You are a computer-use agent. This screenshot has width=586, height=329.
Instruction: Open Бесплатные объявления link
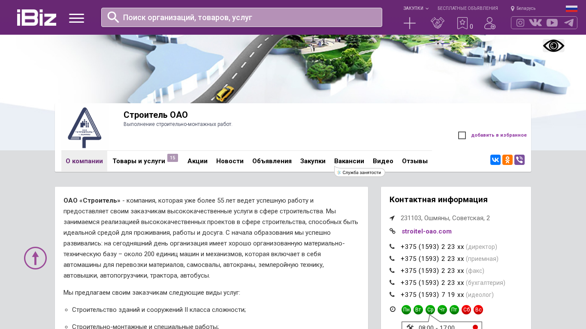[468, 8]
